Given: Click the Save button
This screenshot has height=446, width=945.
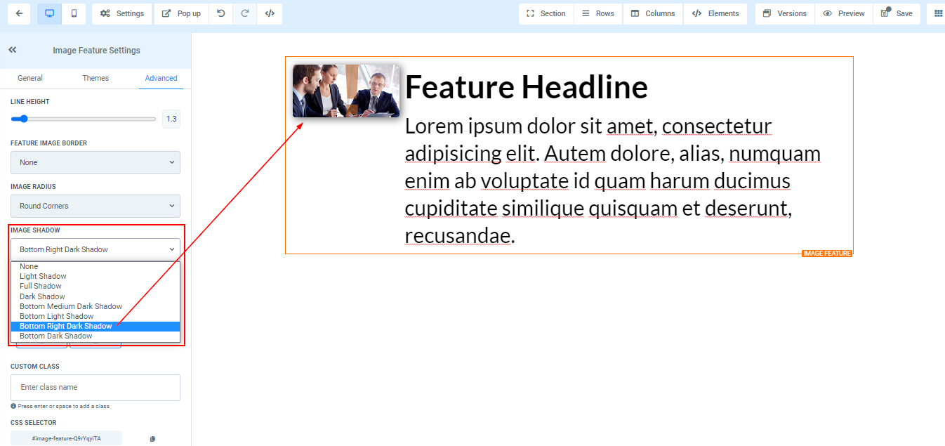Looking at the screenshot, I should click(897, 13).
